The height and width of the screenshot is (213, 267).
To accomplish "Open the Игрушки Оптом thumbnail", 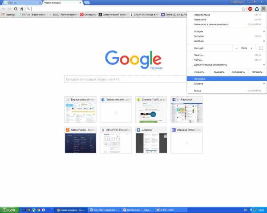I will [186, 140].
